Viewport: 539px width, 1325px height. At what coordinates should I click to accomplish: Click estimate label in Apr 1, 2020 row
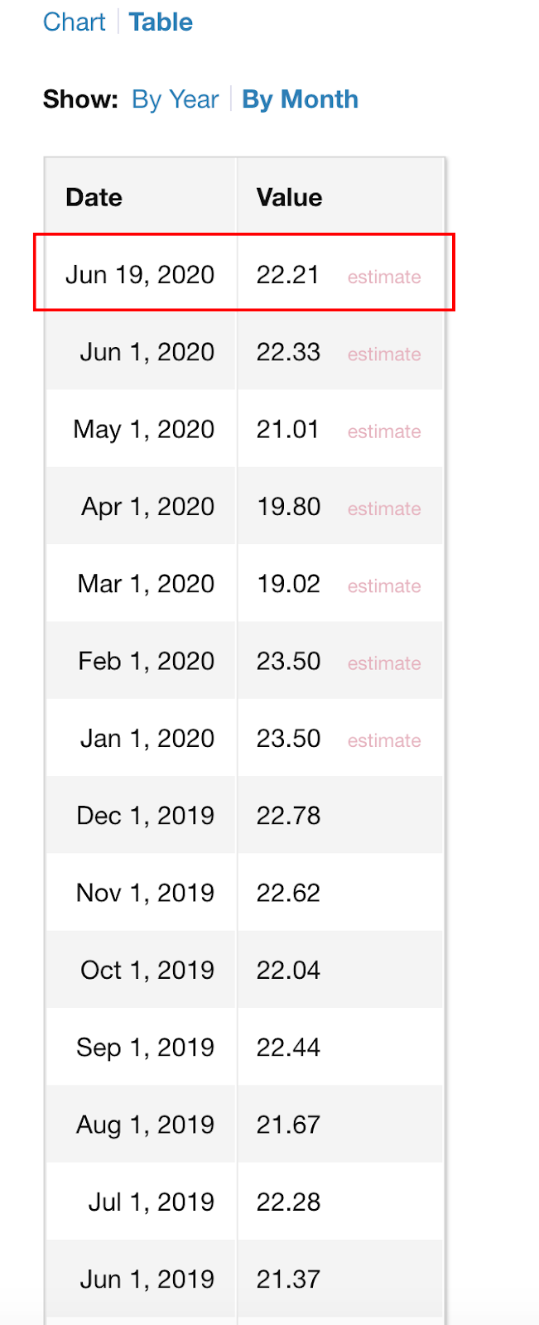[x=384, y=508]
